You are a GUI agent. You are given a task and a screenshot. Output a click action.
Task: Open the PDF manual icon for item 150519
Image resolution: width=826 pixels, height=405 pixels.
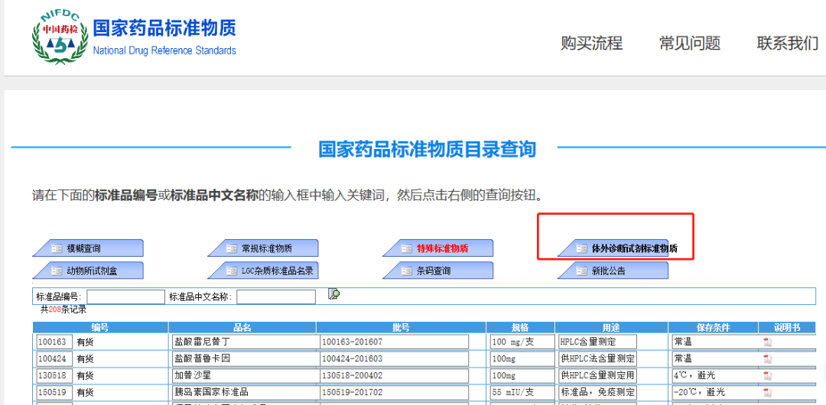[767, 393]
